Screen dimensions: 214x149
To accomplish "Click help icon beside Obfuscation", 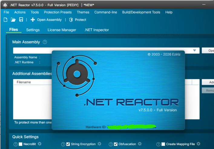I will 111,144.
